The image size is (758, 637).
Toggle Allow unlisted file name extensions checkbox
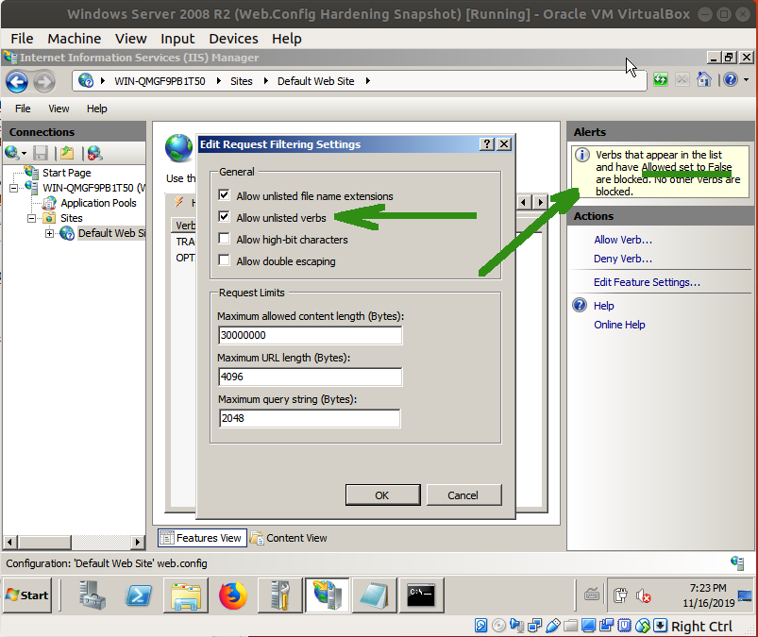pos(224,194)
